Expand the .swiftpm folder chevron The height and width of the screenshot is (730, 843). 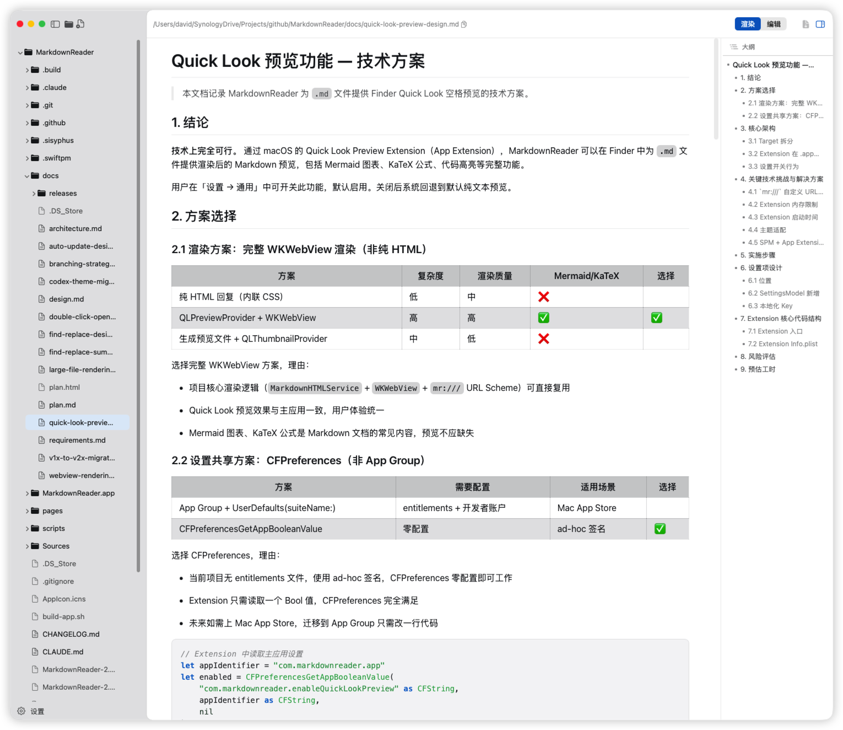(27, 158)
